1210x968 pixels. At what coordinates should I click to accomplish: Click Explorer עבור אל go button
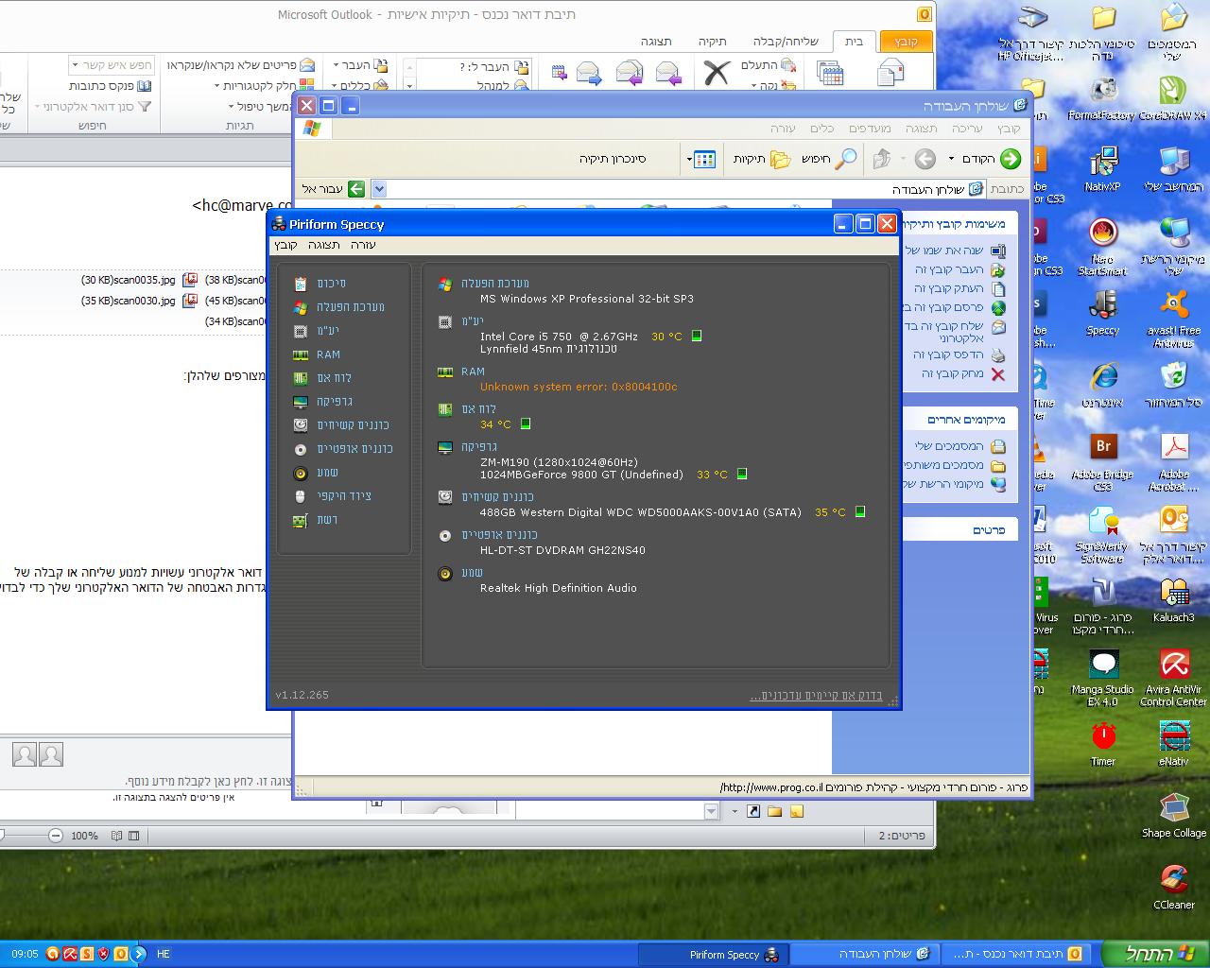334,189
